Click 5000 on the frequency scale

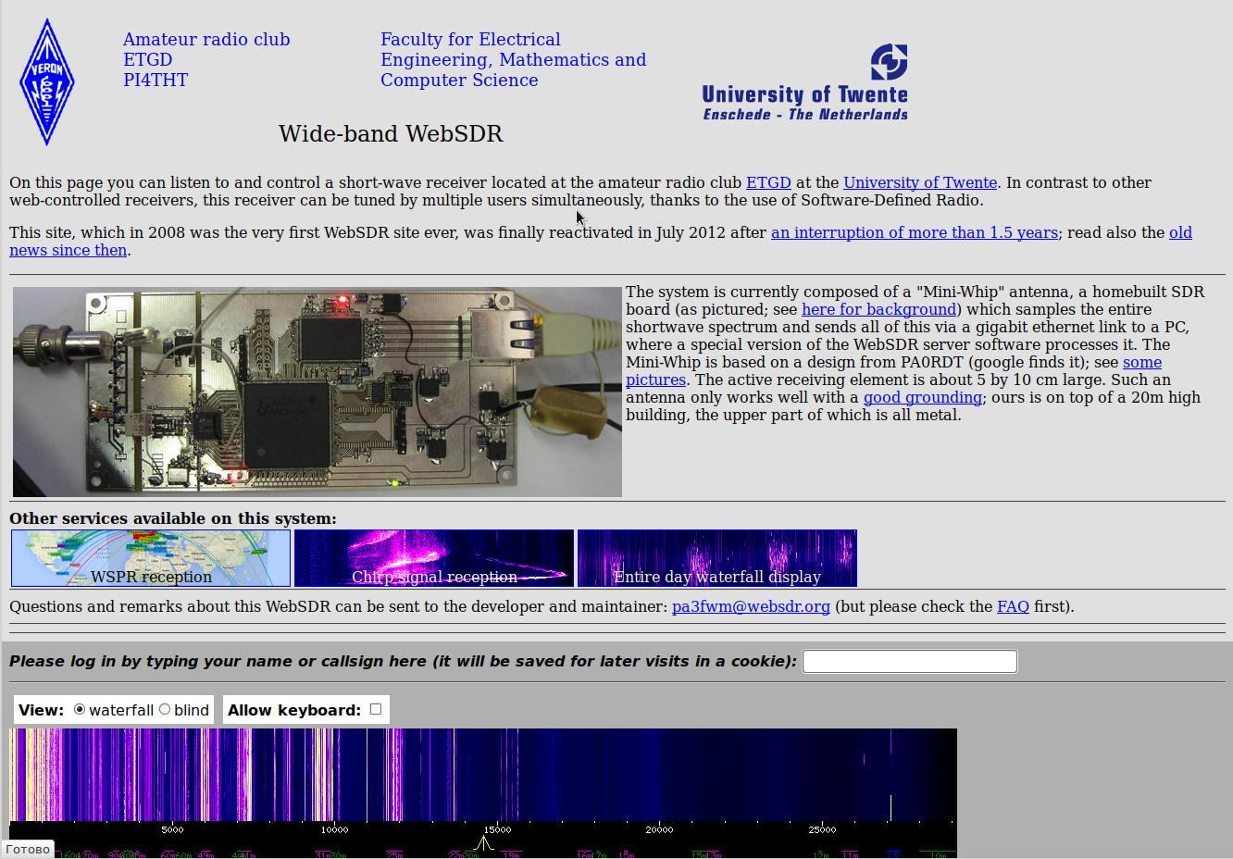[172, 829]
